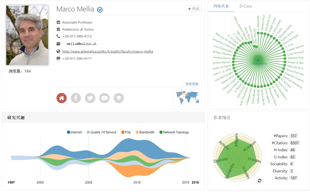
Task: Open the Facebook profile icon
Action: [76, 98]
